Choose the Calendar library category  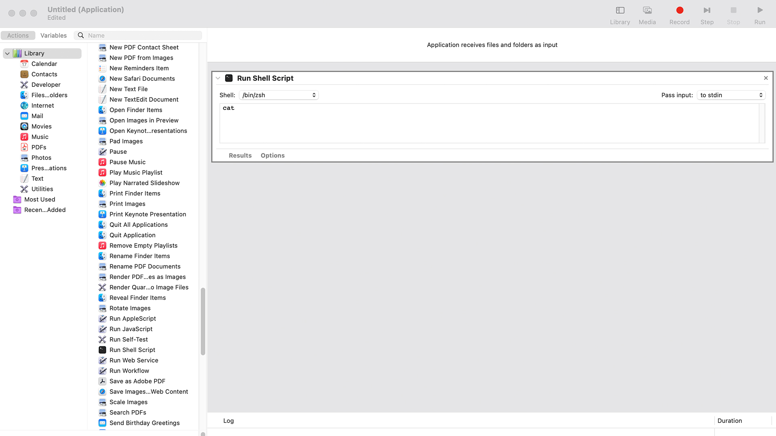point(44,64)
